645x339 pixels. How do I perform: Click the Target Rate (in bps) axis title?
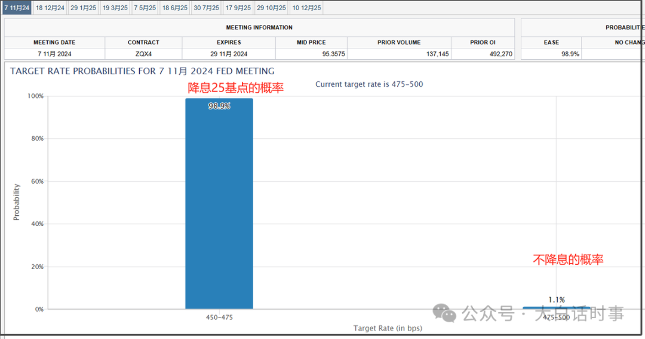tap(388, 328)
